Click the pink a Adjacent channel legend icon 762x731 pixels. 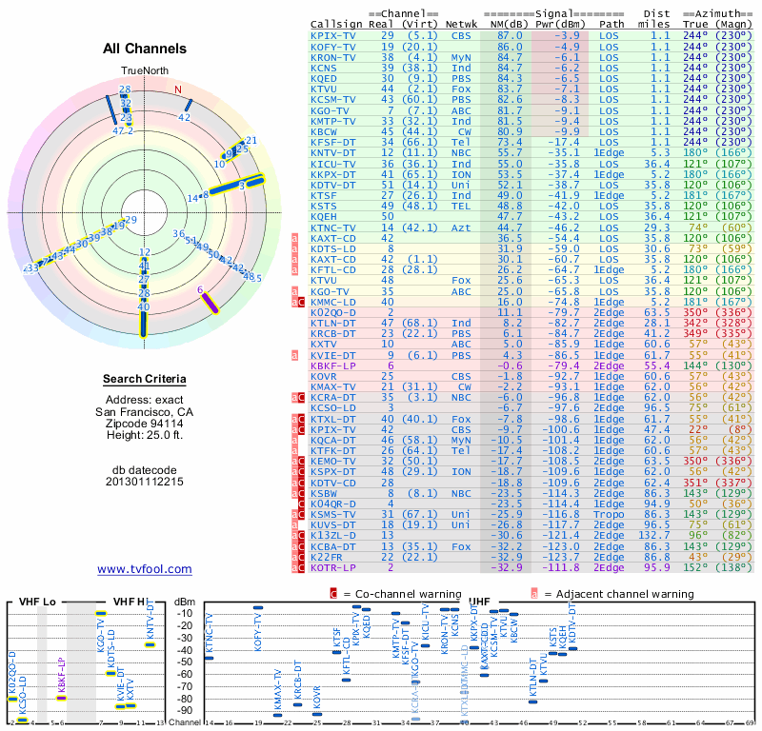pos(534,594)
